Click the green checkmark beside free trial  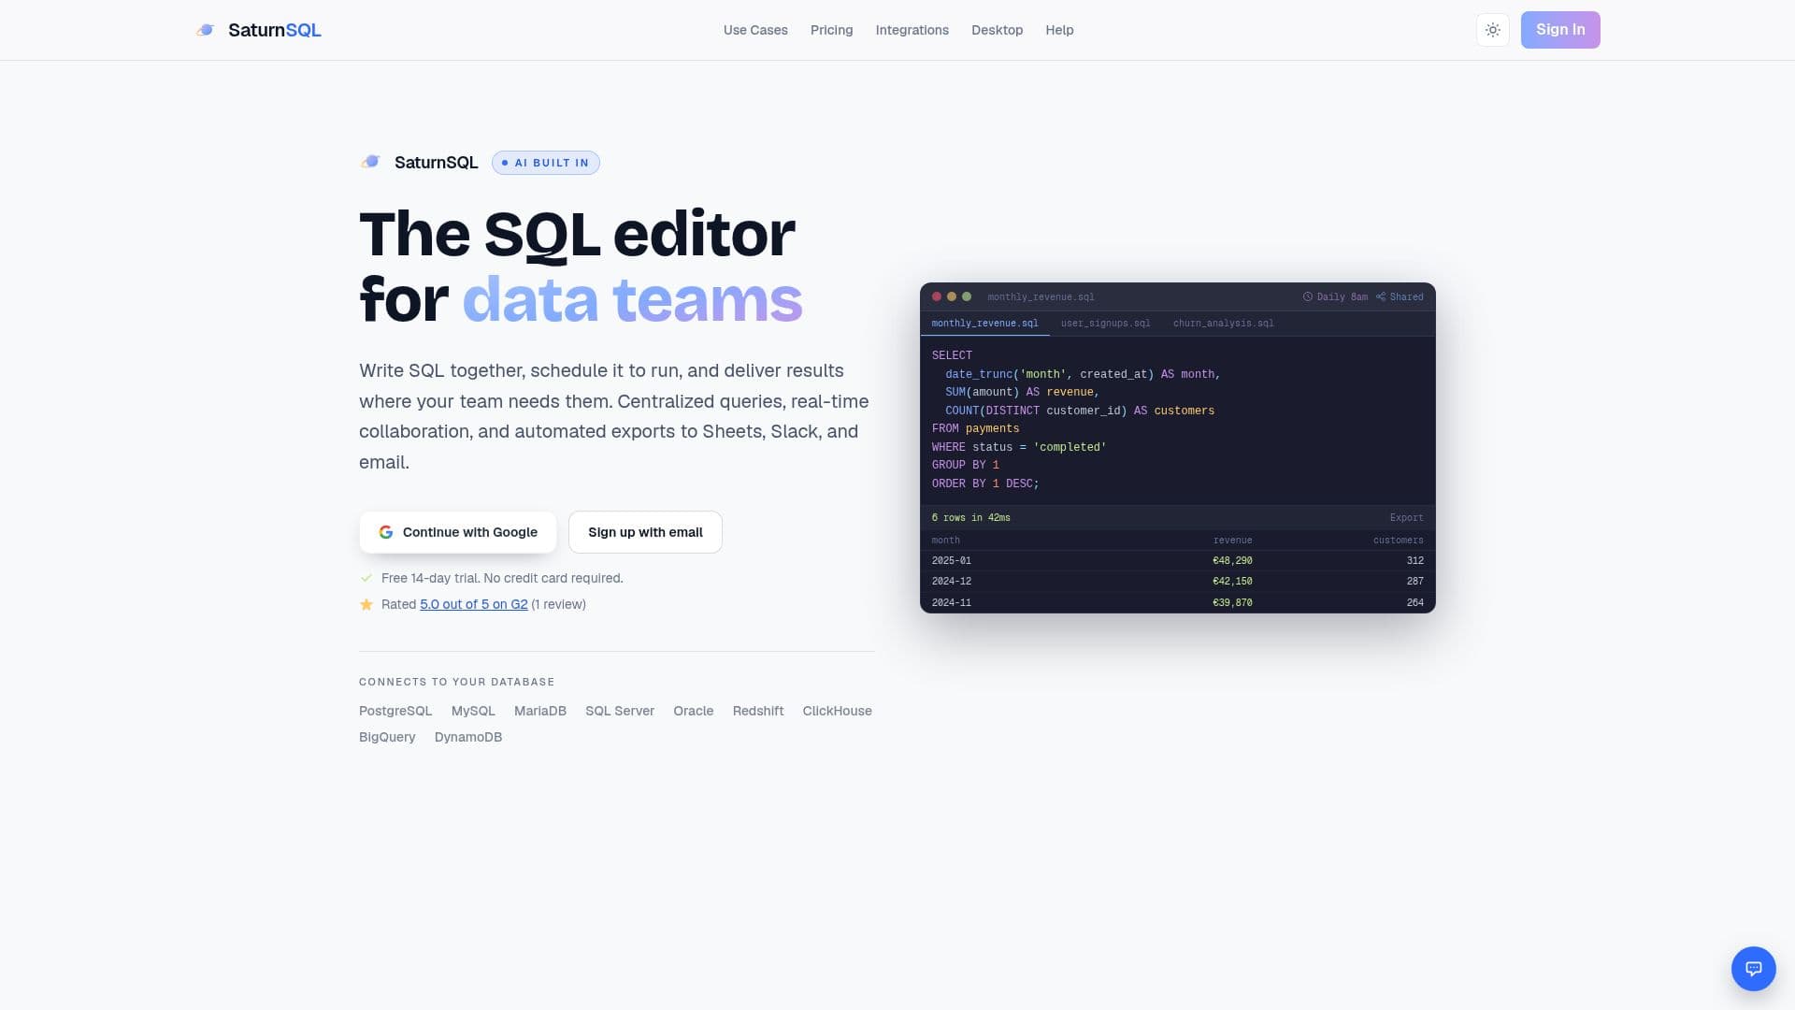[366, 578]
